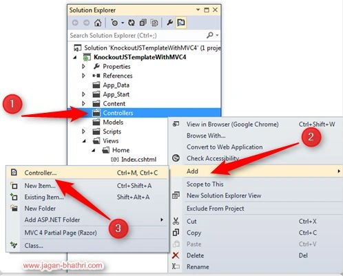Screen dimensions: 343x276
Task: Expand the Scripts folder
Action: 83,131
